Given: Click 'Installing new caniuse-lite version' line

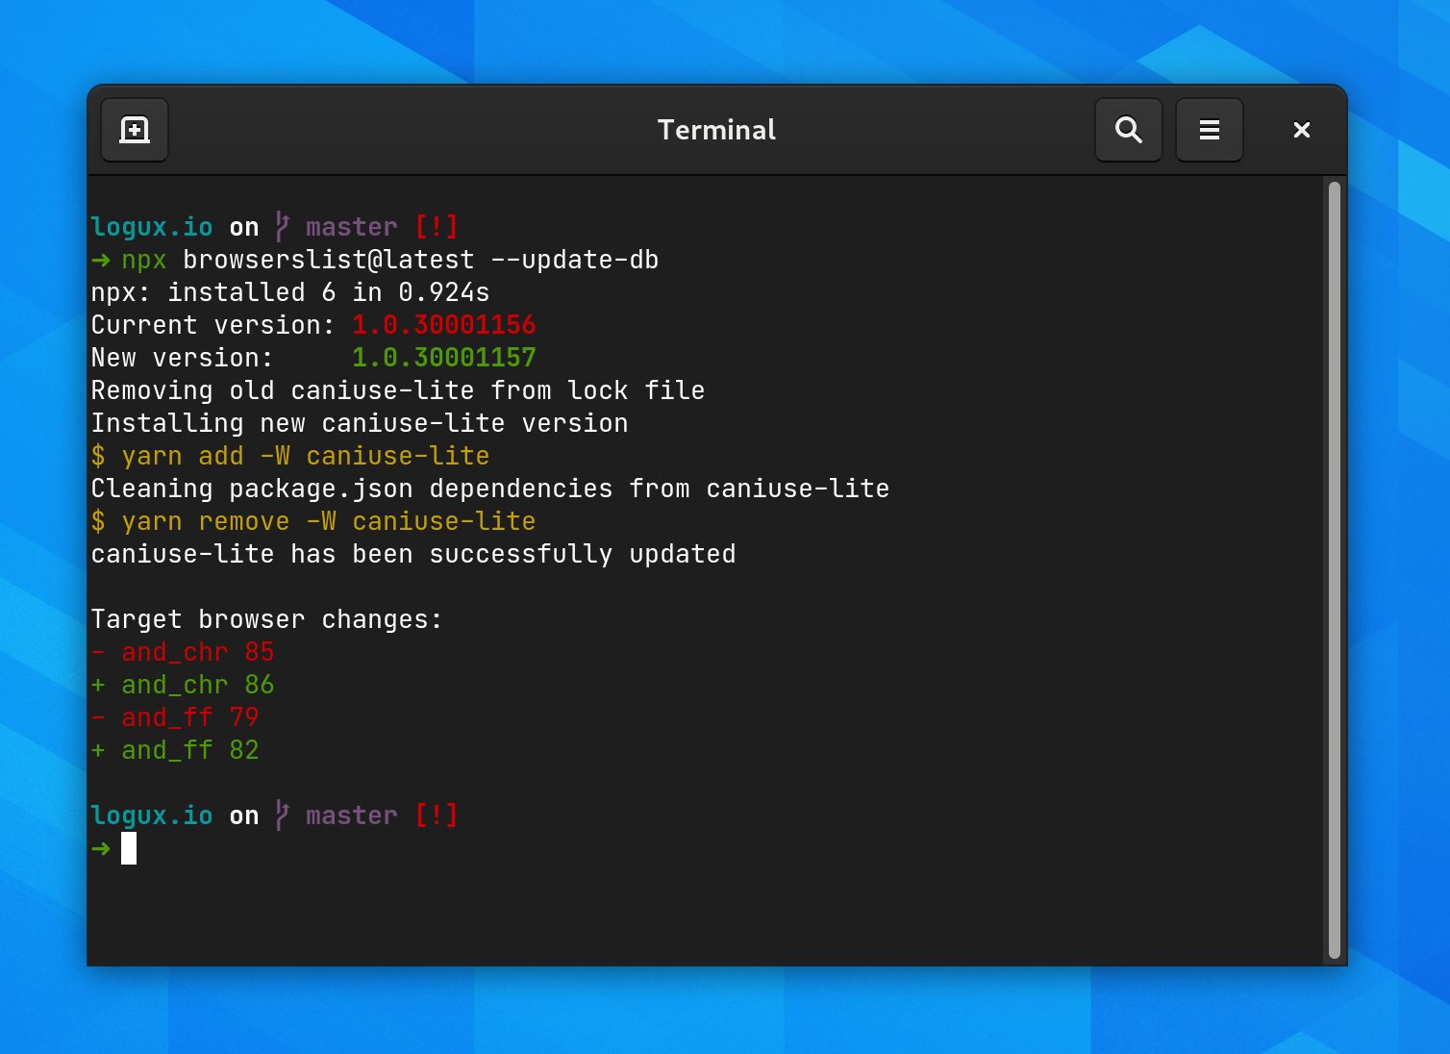Looking at the screenshot, I should coord(360,423).
